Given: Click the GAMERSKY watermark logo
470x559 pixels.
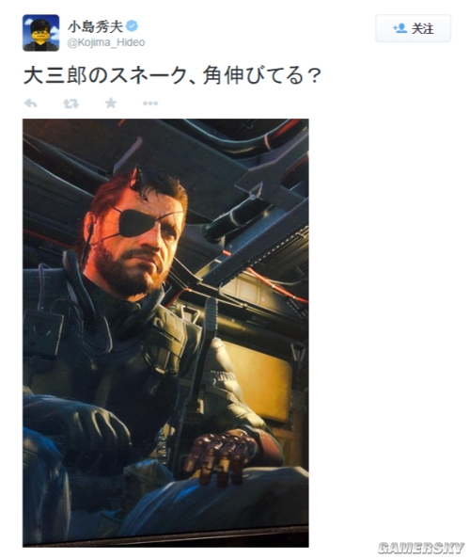Looking at the screenshot, I should pos(421,548).
